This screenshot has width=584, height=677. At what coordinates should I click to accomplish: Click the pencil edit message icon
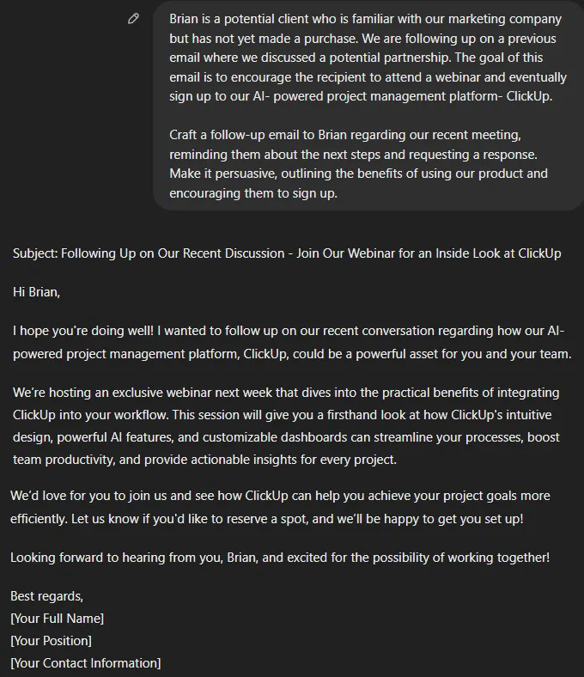133,19
